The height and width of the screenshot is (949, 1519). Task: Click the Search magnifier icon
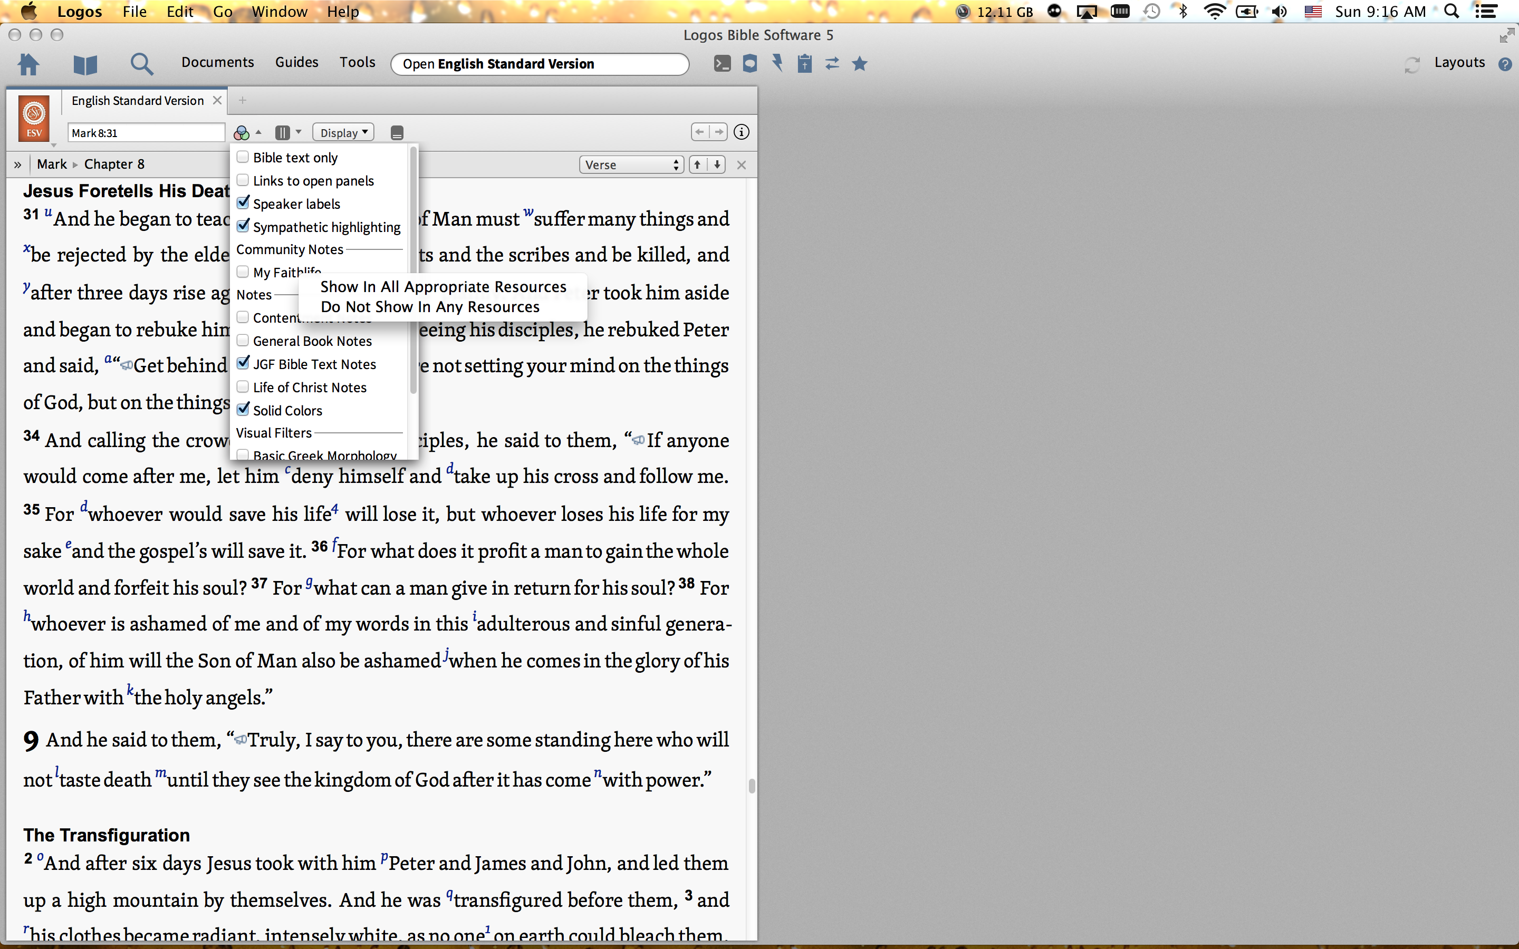pyautogui.click(x=141, y=64)
